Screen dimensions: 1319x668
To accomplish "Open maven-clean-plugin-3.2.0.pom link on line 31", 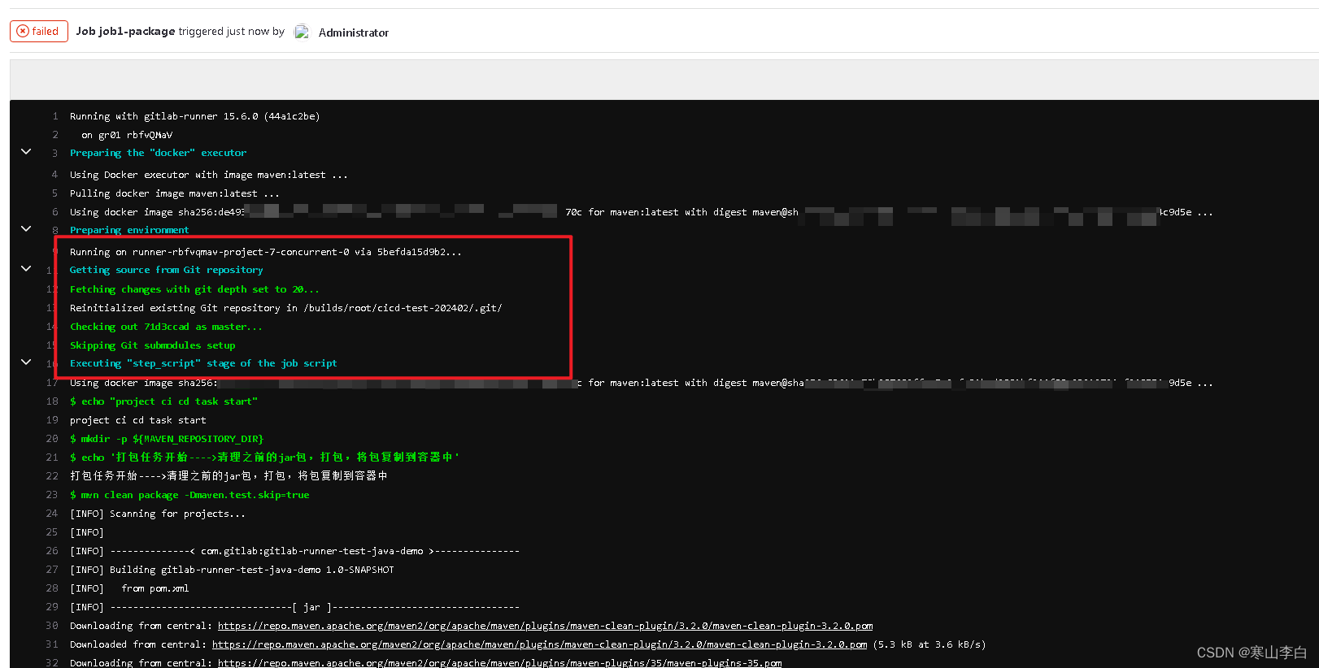I will 539,644.
